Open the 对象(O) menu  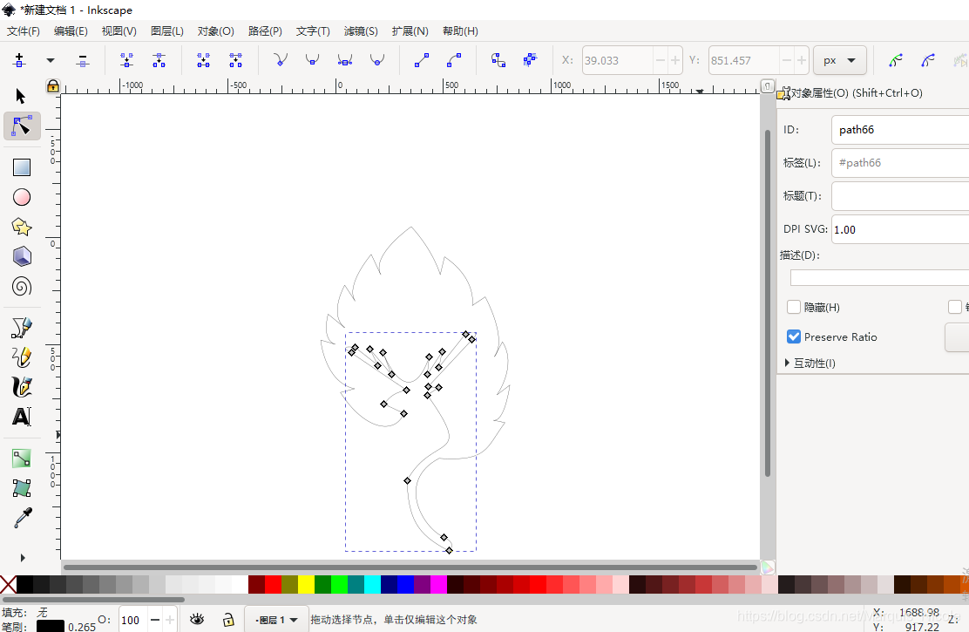216,31
